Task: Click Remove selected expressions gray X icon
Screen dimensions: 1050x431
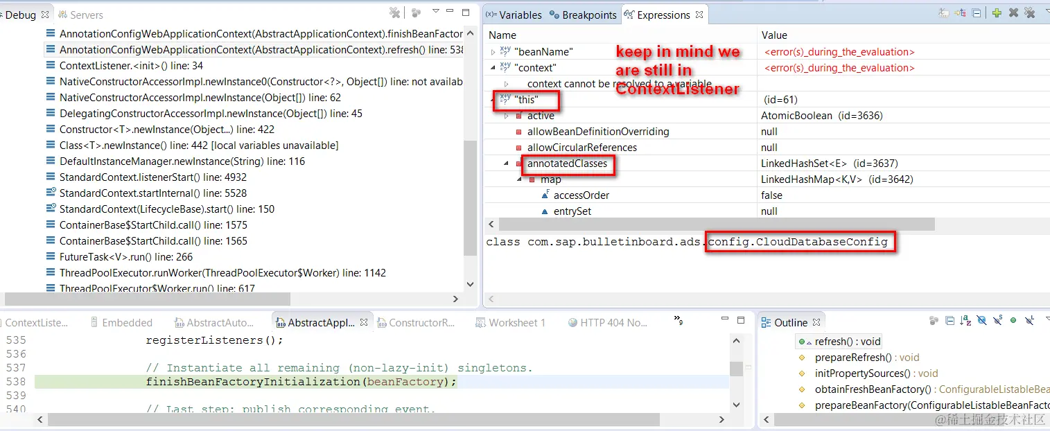Action: [1013, 13]
